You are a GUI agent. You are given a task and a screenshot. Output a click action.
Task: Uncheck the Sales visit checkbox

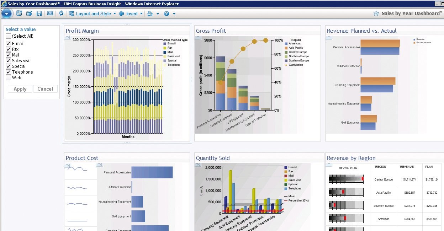tap(8, 60)
